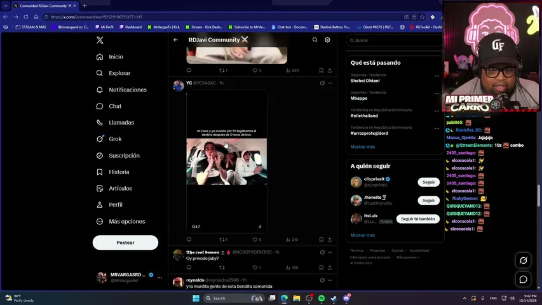Click the Postear button
This screenshot has height=305, width=542.
tap(125, 243)
